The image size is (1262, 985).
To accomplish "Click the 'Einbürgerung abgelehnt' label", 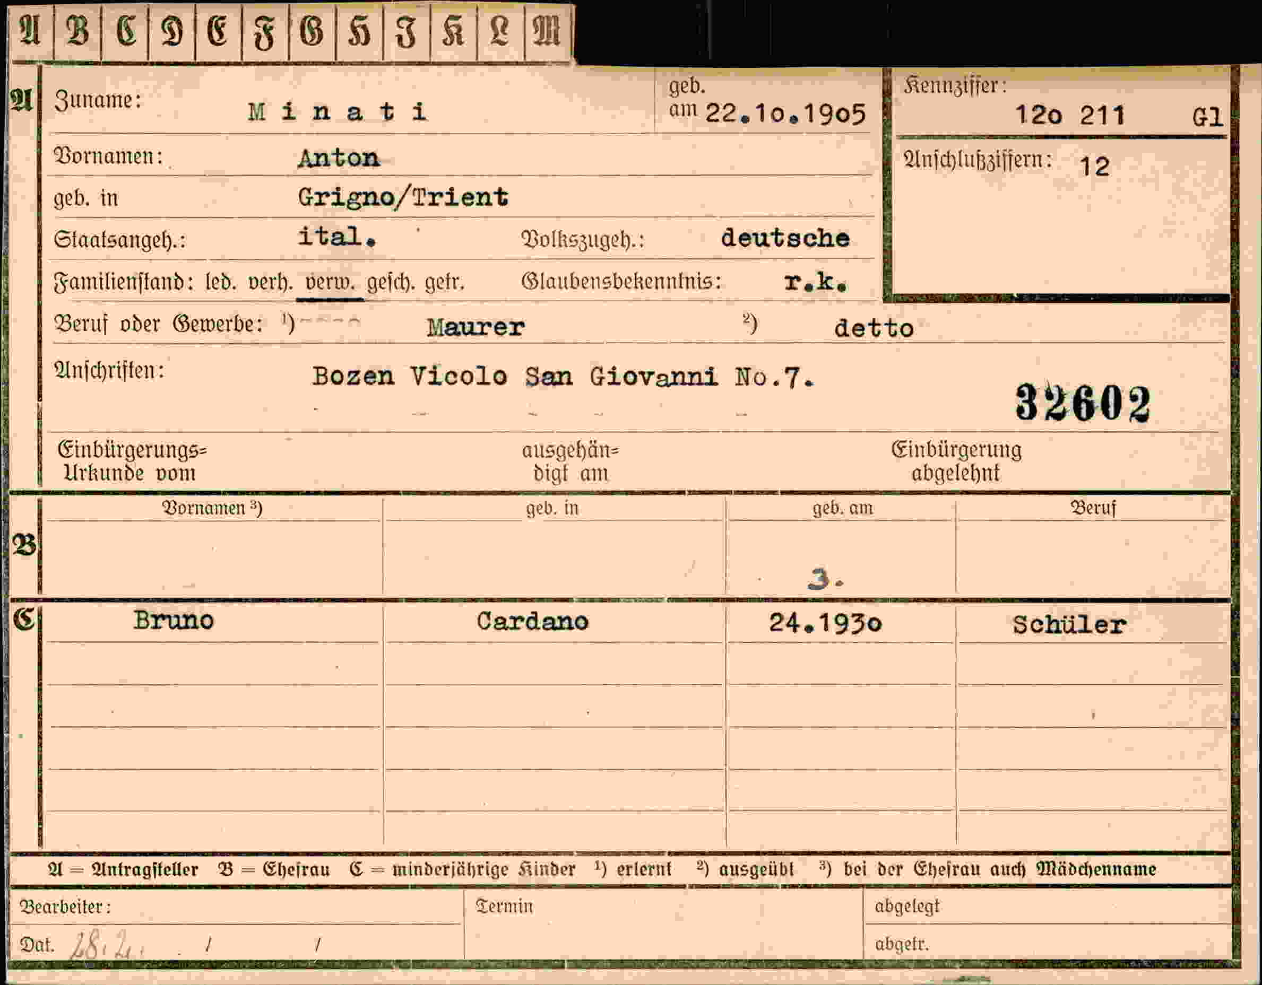I will tap(956, 461).
